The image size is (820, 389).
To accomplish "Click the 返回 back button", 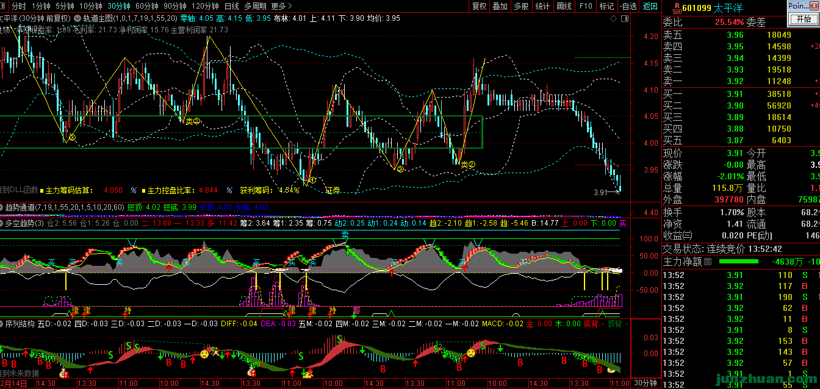I will 650,6.
